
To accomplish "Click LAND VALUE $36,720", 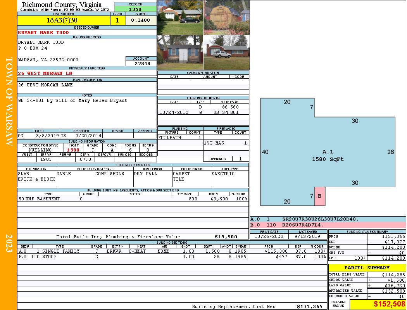I will click(395, 285).
